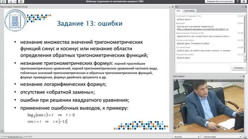The height and width of the screenshot is (139, 248).
Task: Open the presentation download link in chat
Action: [x=202, y=29]
